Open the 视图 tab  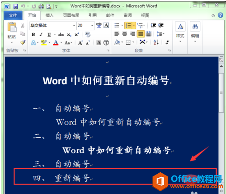click(145, 15)
